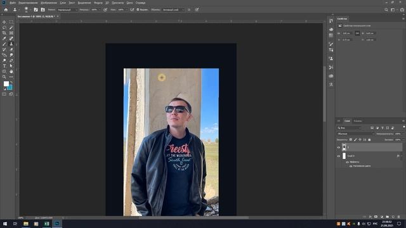Select the Magic Wand tool
406x228 pixels.
(x=11, y=28)
